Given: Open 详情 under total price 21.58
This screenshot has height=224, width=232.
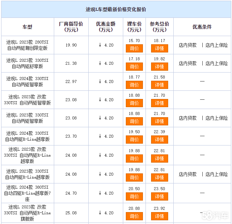Looking at the screenshot, I should pyautogui.click(x=159, y=85).
